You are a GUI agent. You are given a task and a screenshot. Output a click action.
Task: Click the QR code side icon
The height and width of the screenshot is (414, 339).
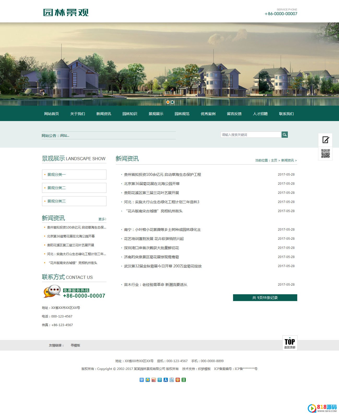325,154
